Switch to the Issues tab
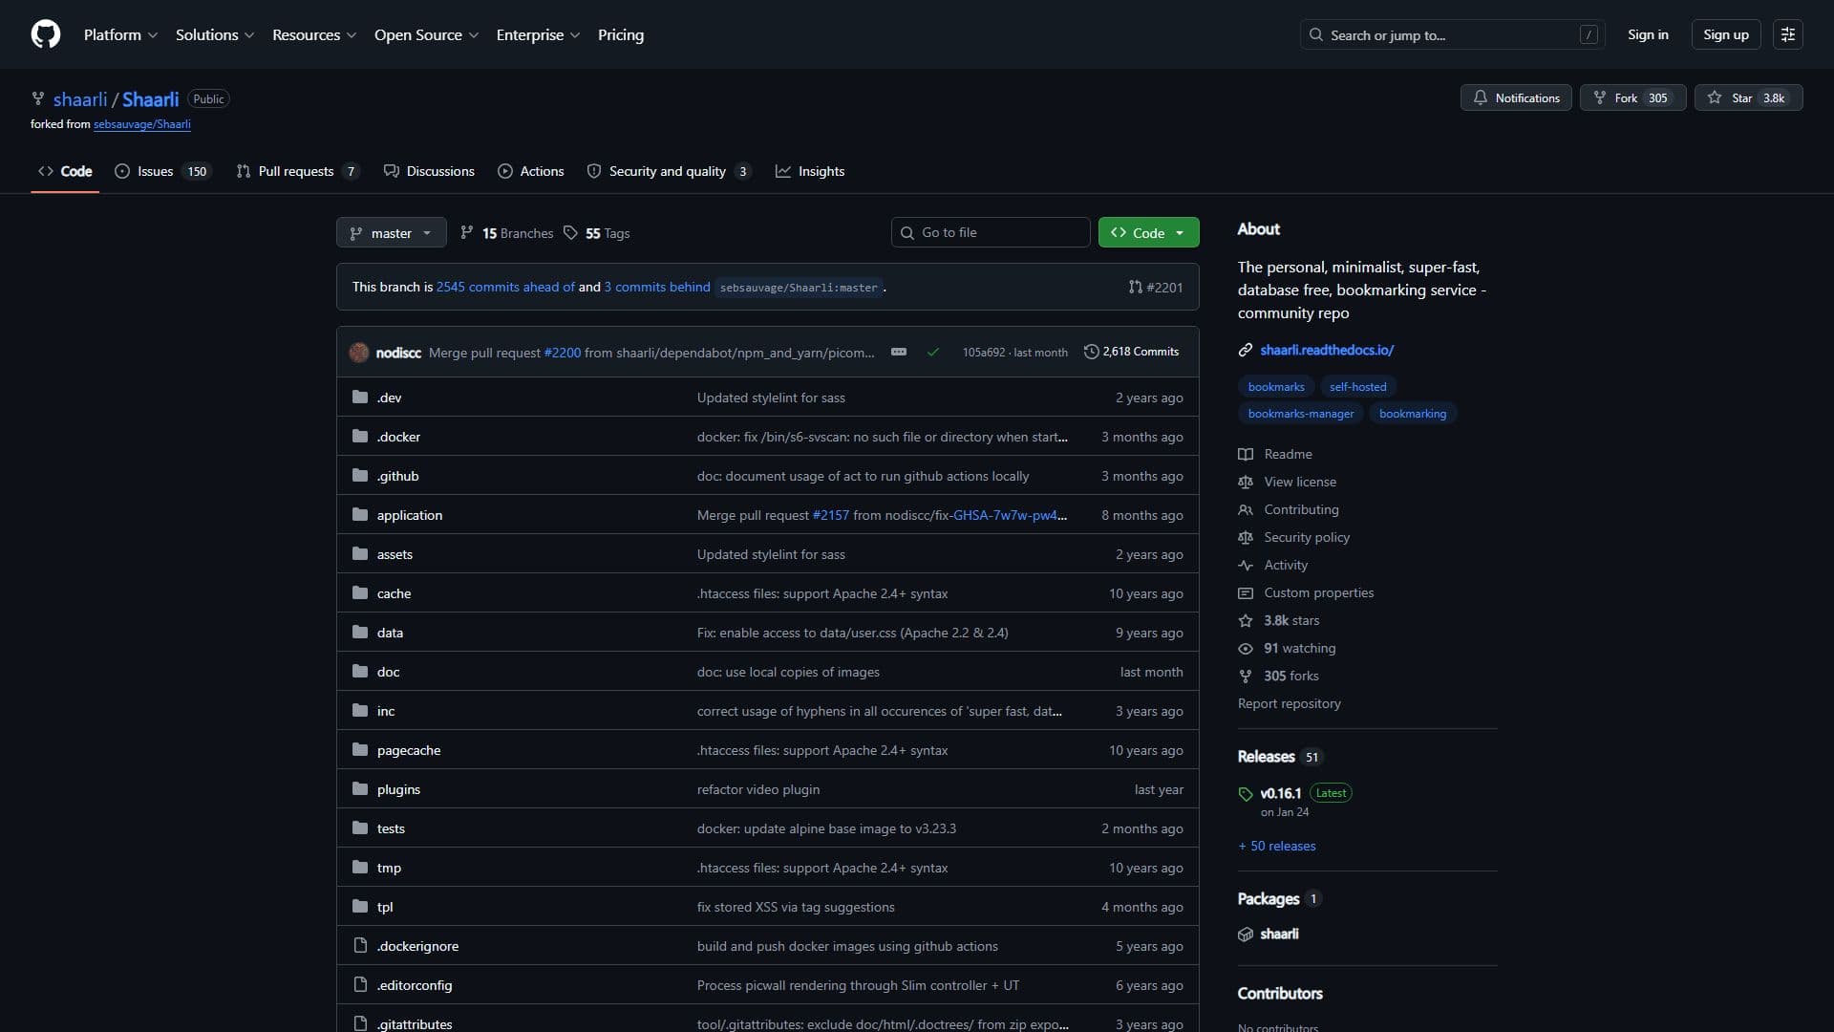1834x1032 pixels. click(x=162, y=171)
